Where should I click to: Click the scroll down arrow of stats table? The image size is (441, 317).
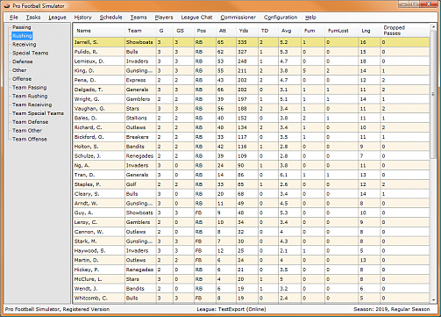[x=433, y=300]
